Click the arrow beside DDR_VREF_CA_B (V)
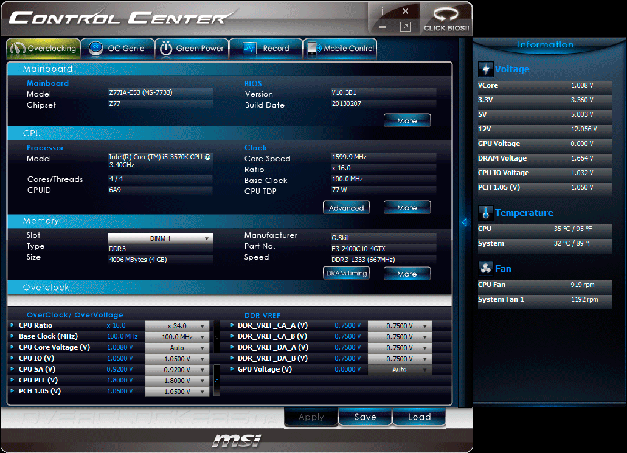Viewport: 627px width, 453px height. click(x=232, y=336)
